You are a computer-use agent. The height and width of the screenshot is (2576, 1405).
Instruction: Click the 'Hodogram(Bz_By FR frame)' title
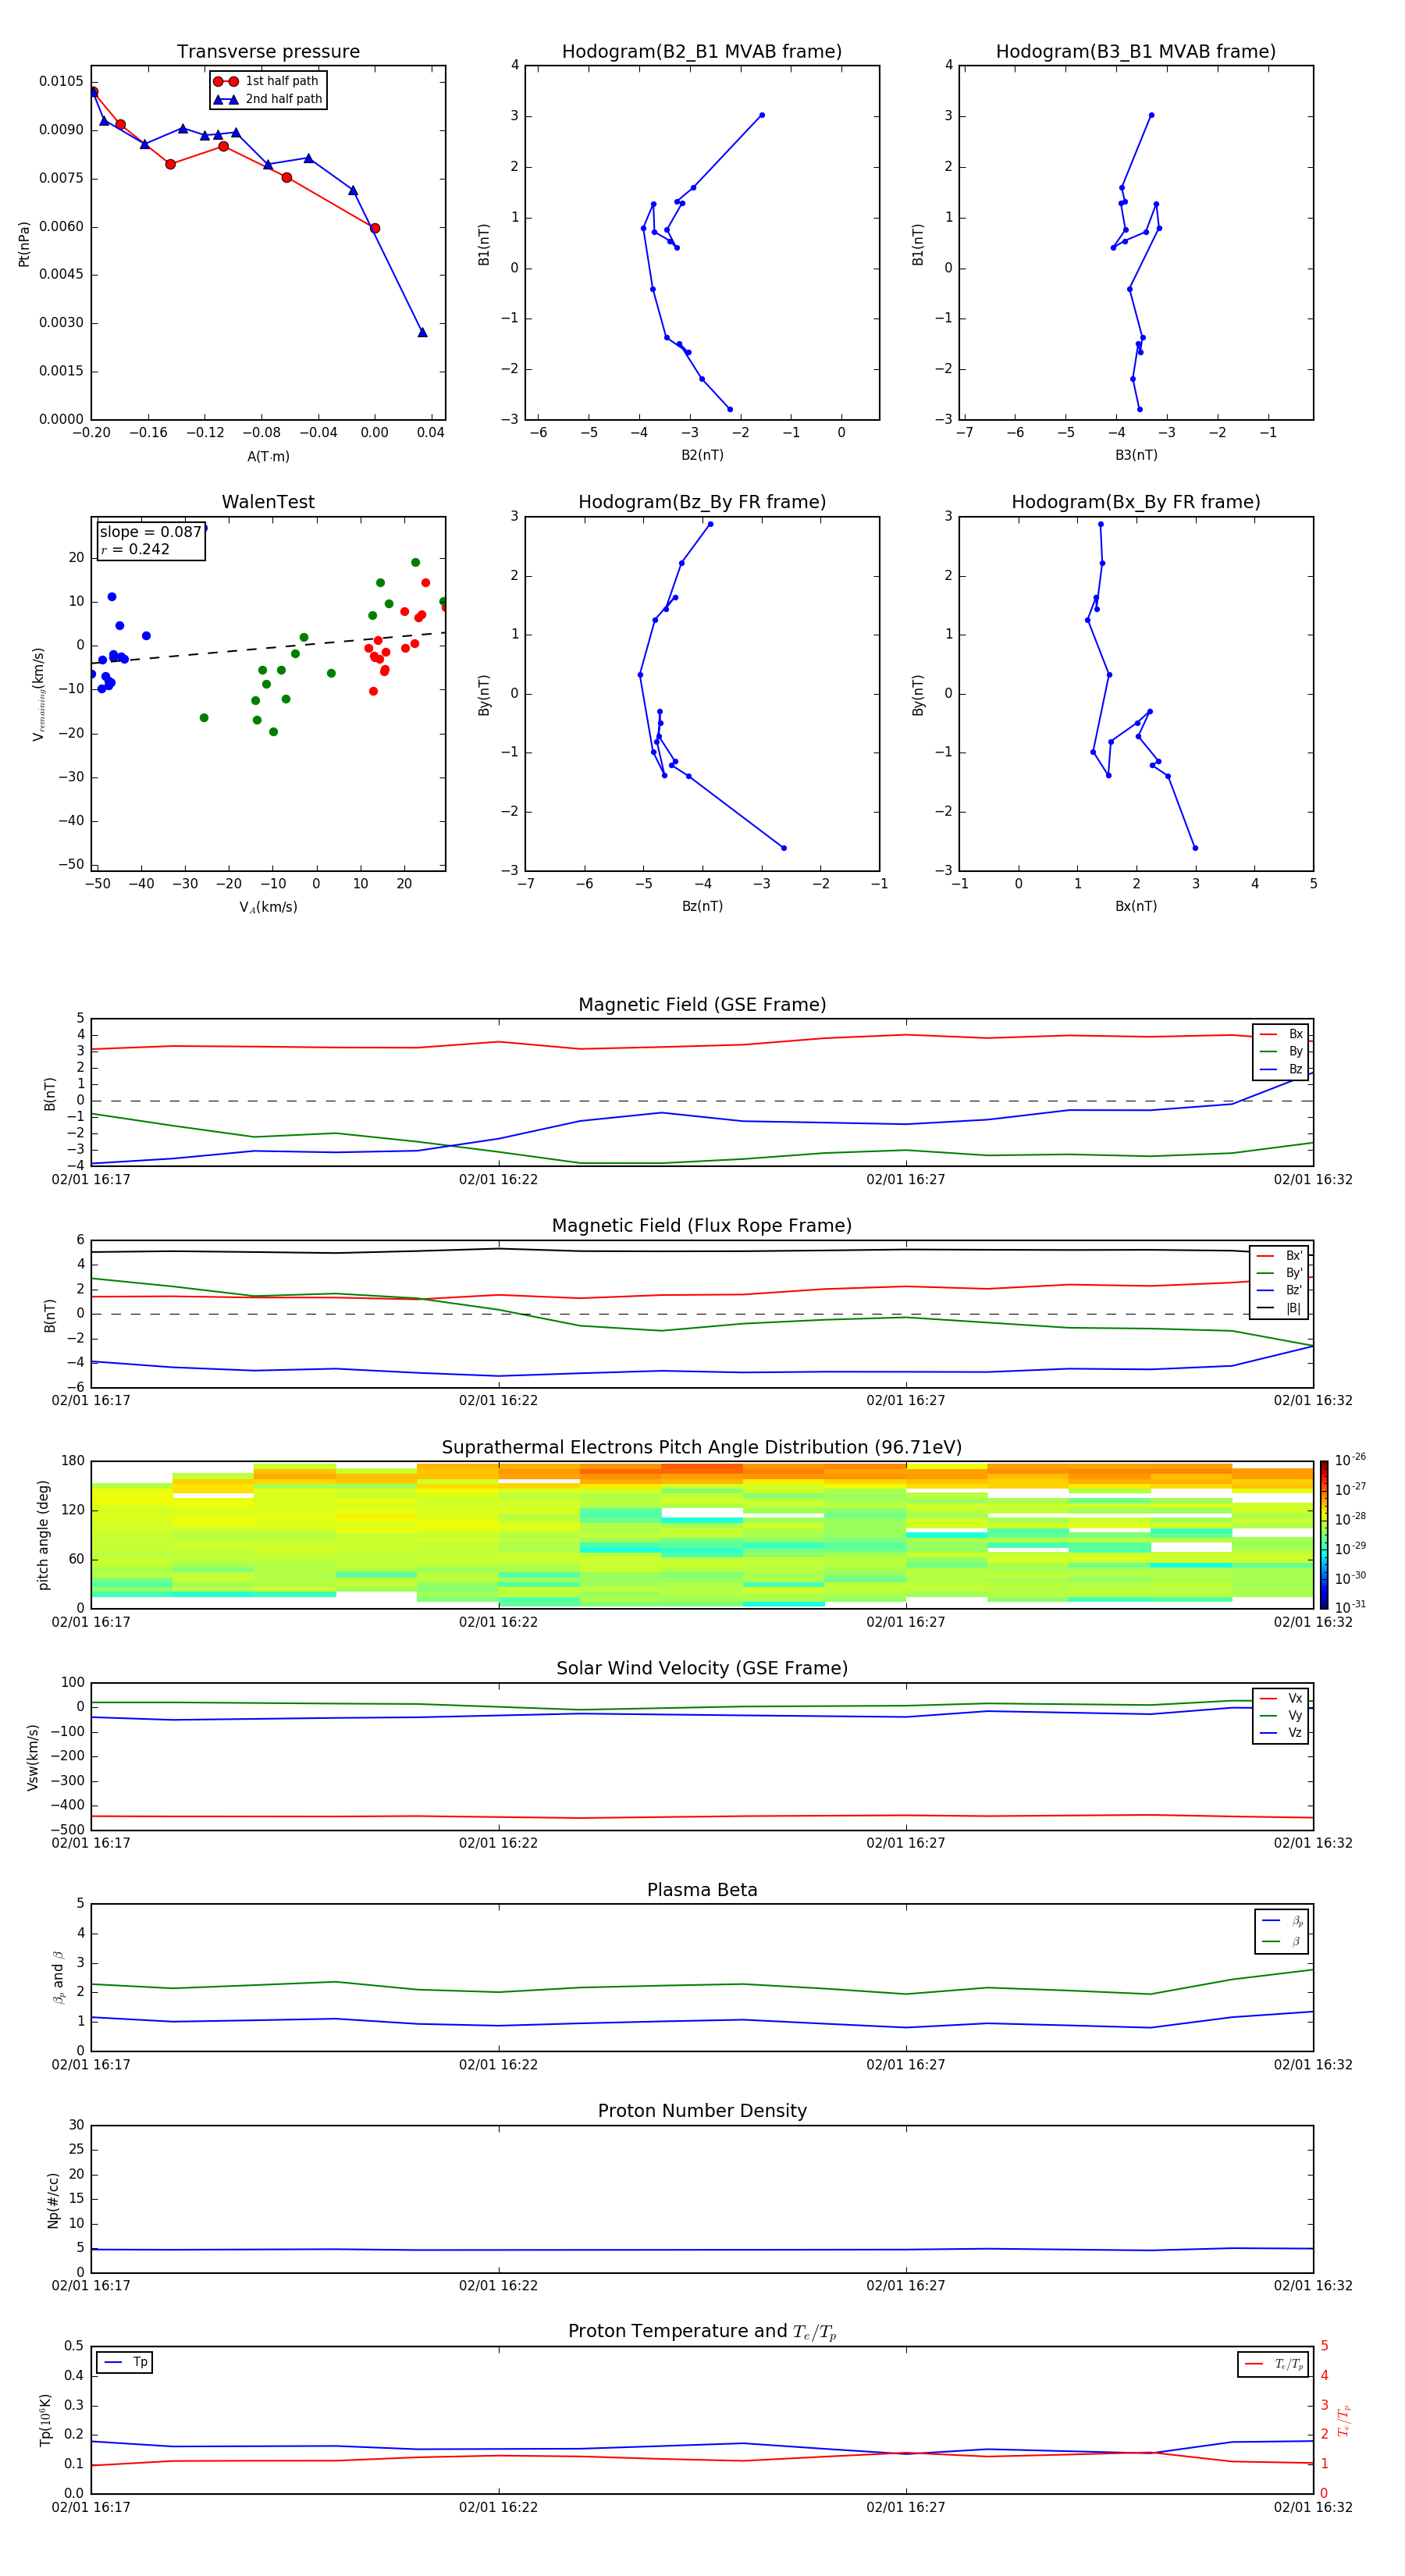(702, 502)
